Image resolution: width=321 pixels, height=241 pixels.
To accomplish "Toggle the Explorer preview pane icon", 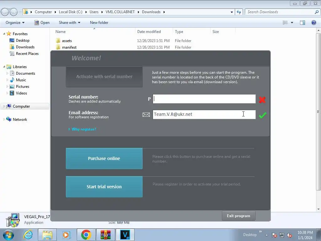I will 303,23.
